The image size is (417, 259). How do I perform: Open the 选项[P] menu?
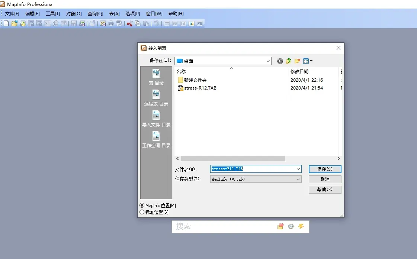[x=133, y=13]
